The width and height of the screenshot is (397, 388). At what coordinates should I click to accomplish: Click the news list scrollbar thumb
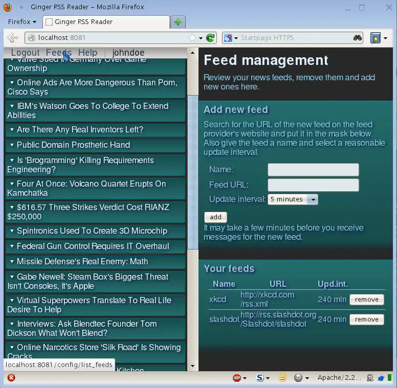coord(193,172)
